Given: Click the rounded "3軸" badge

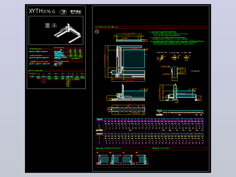Looking at the screenshot, I should coord(63,12).
